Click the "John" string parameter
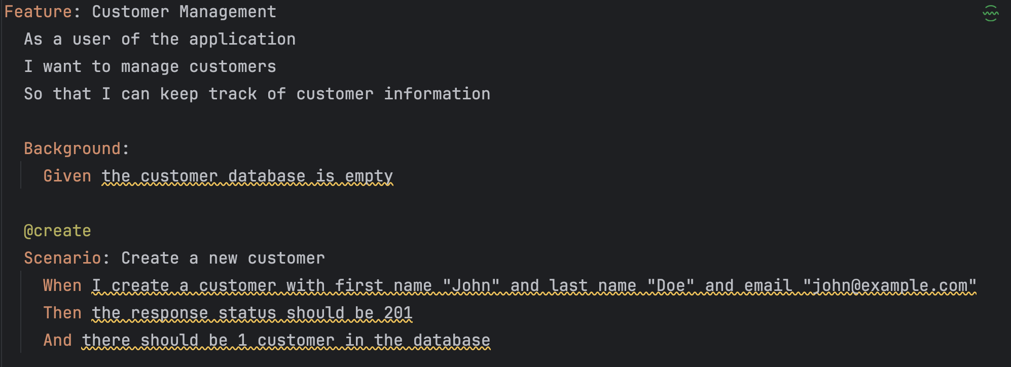 (471, 285)
